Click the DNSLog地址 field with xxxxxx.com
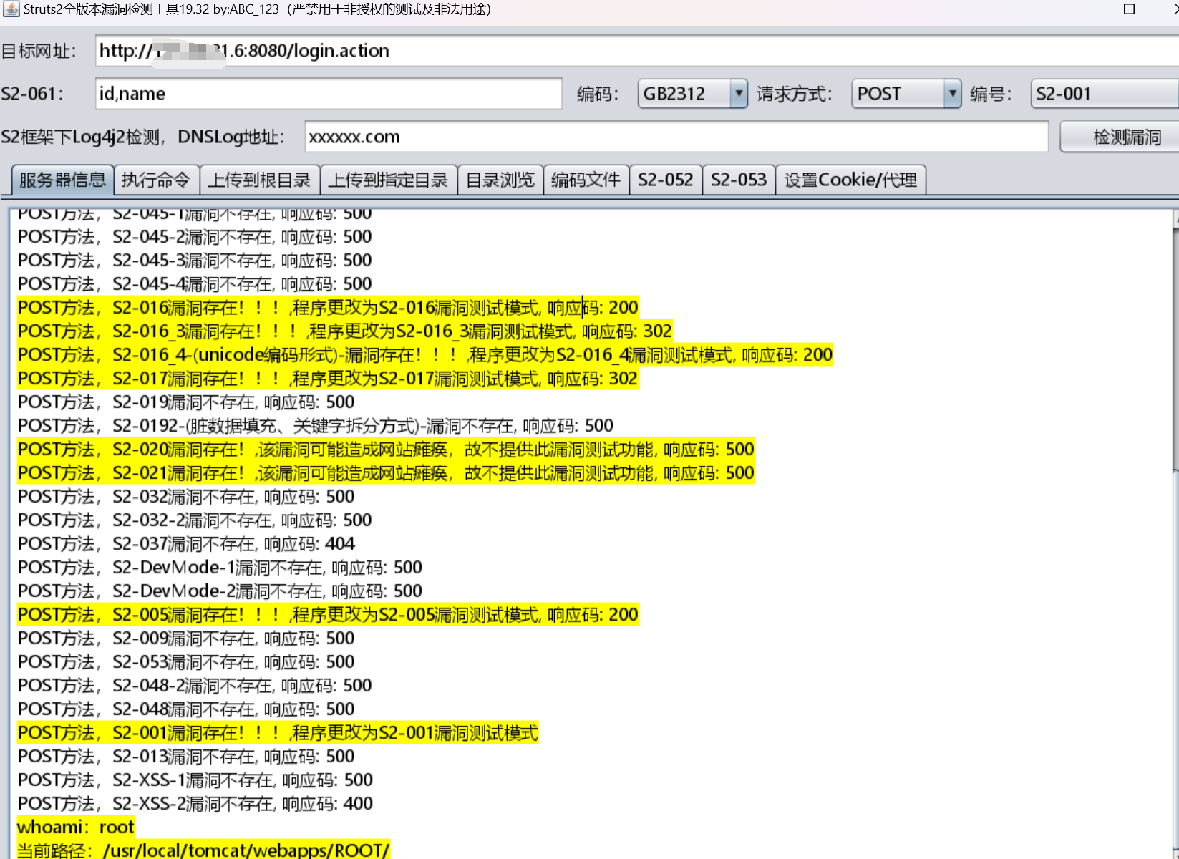The width and height of the screenshot is (1179, 859). coord(676,137)
